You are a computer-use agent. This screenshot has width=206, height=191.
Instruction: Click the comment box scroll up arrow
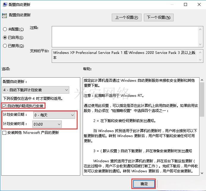click(x=200, y=29)
